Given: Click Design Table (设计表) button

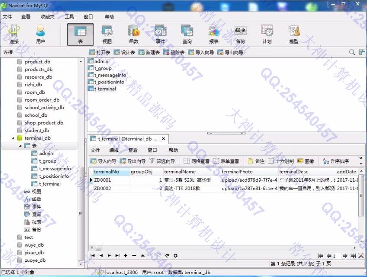Looking at the screenshot, I should pyautogui.click(x=124, y=52).
